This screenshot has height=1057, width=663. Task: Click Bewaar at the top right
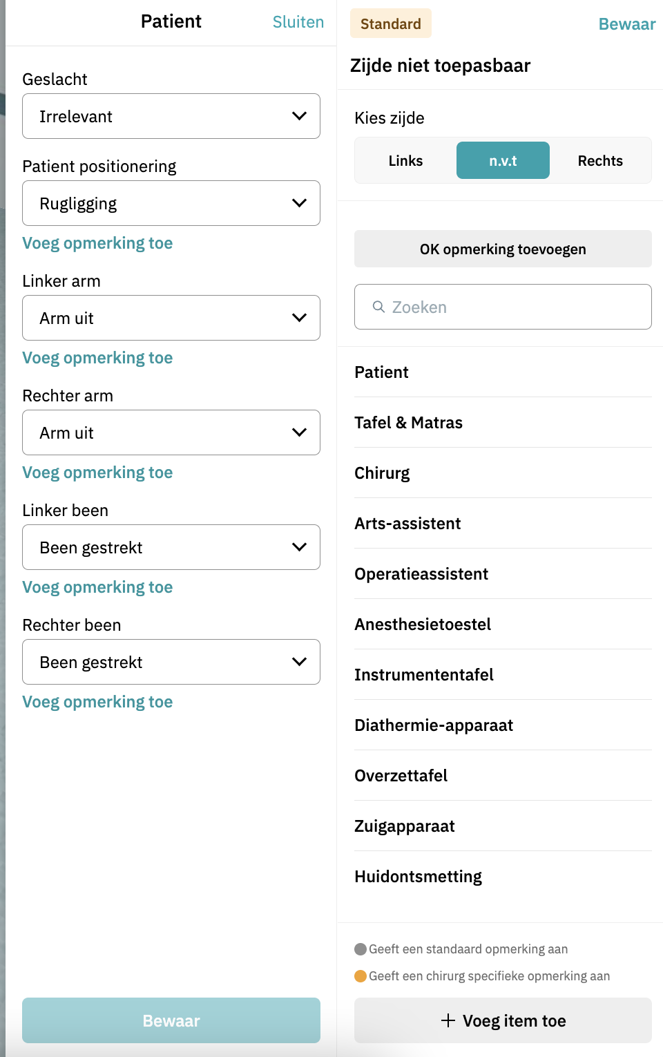[626, 24]
